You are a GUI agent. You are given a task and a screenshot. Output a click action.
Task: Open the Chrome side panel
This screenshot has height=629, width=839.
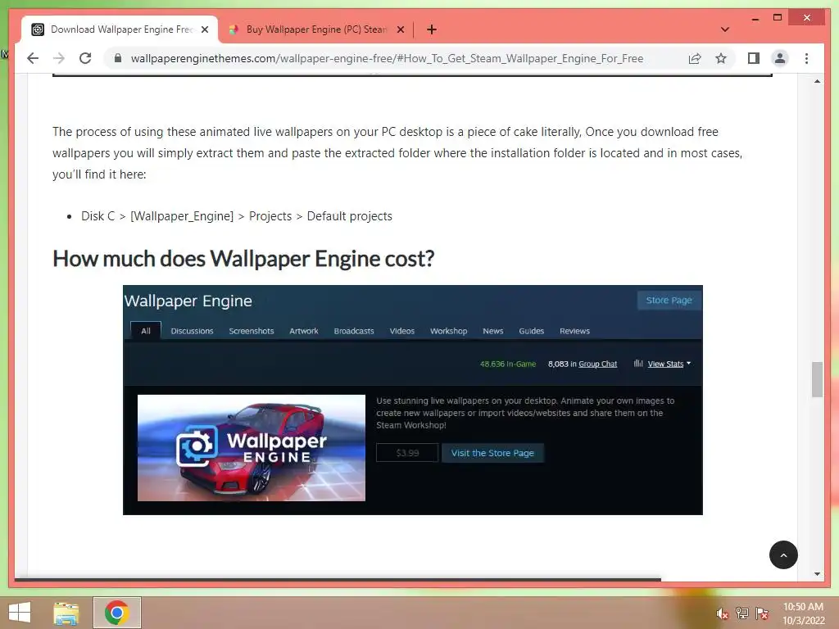click(754, 58)
